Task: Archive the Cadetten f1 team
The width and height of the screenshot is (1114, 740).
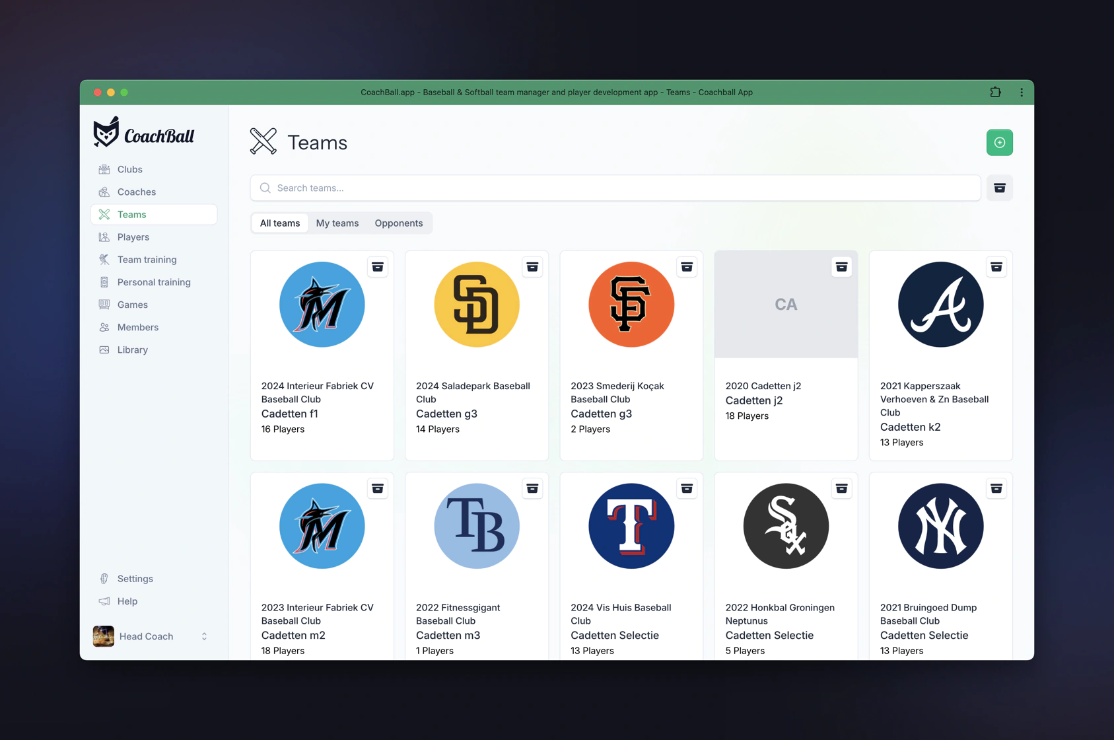Action: 378,266
